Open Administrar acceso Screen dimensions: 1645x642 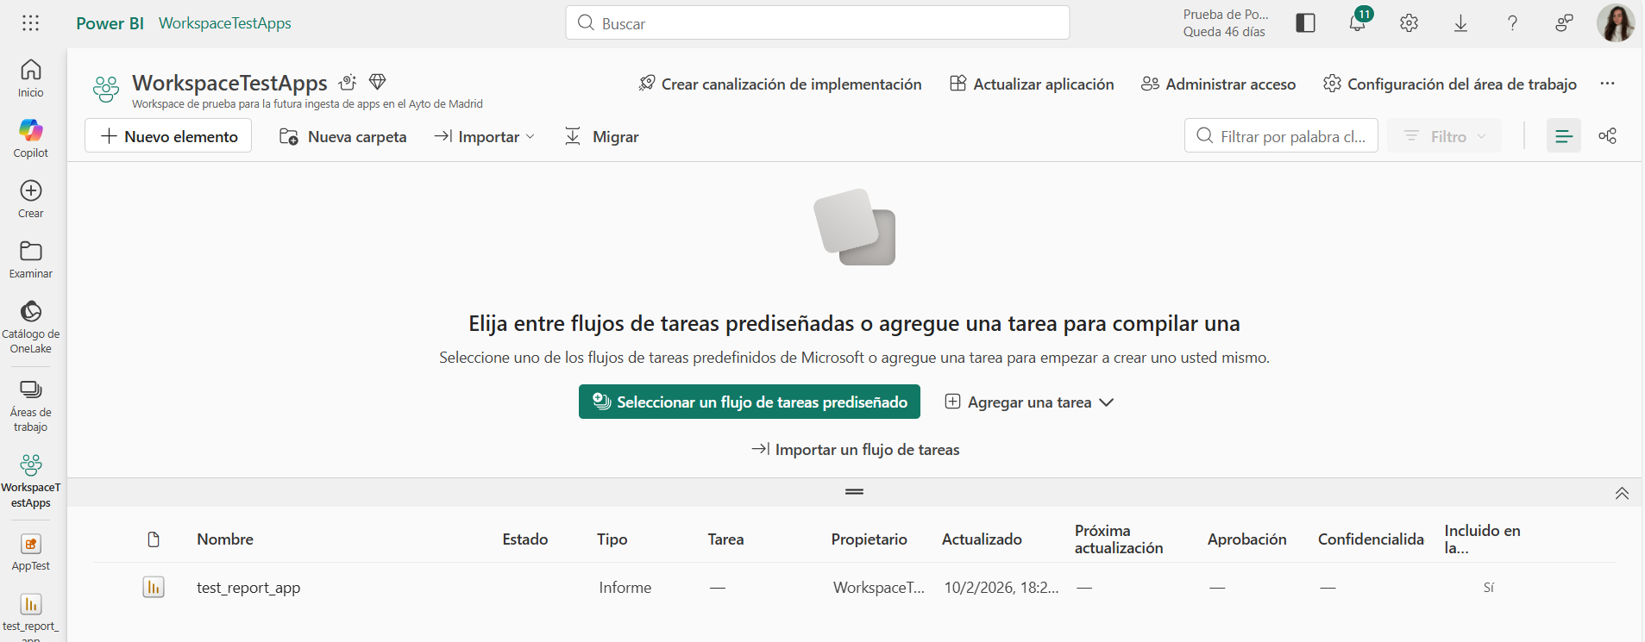[x=1218, y=84]
